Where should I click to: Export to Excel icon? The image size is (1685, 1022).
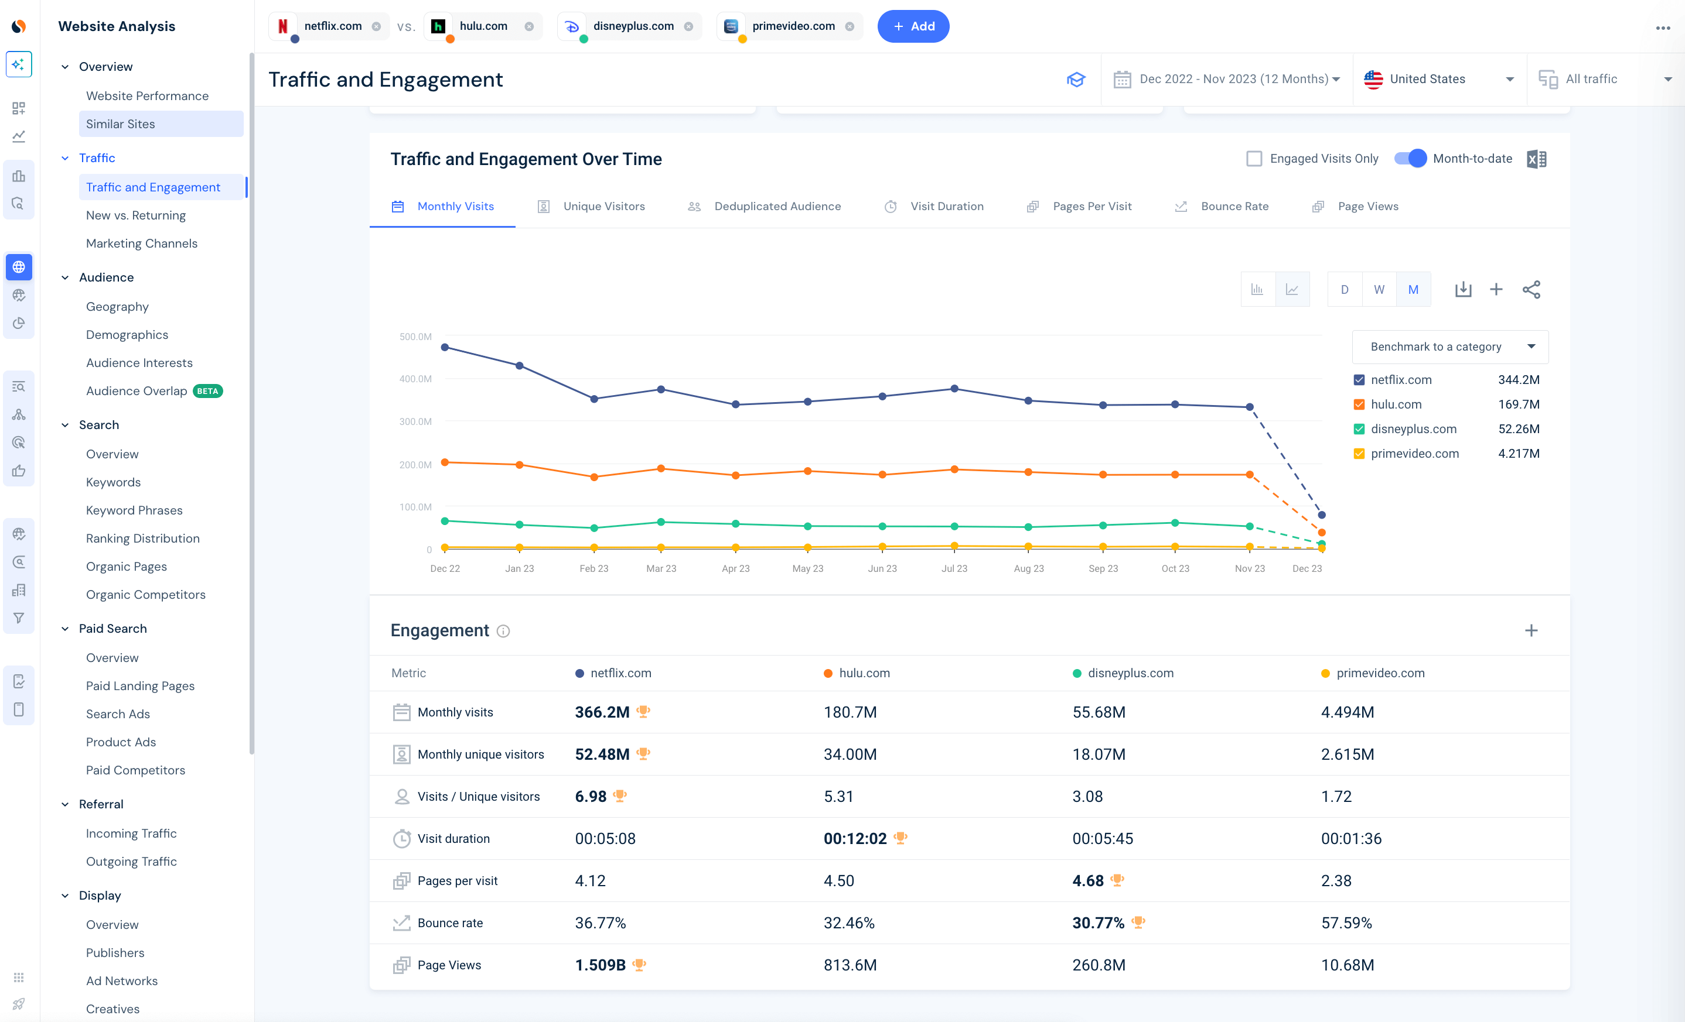pyautogui.click(x=1537, y=159)
